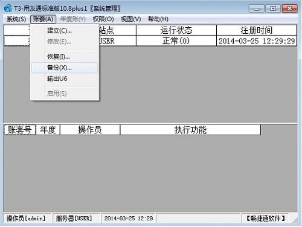Viewport: 302px width, 227px height.
Task: Click the 运行状态 column header
Action: [x=176, y=30]
